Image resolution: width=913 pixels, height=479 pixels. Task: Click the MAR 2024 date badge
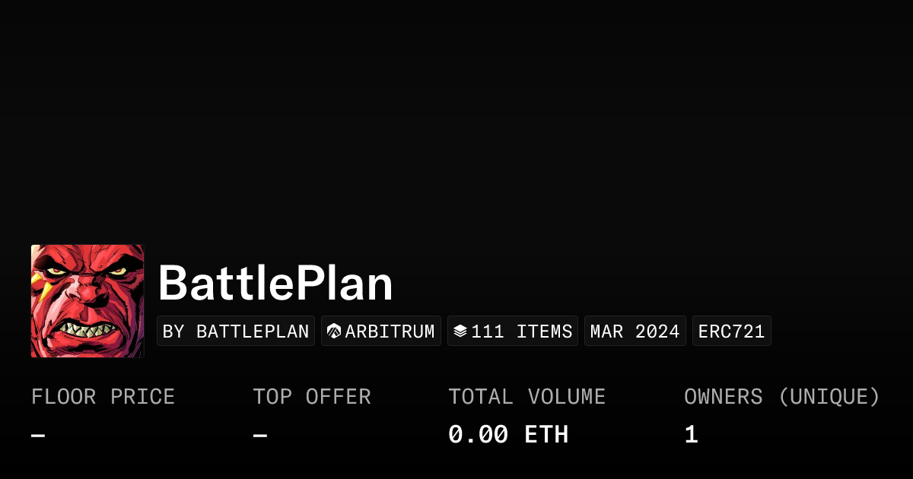pyautogui.click(x=635, y=331)
